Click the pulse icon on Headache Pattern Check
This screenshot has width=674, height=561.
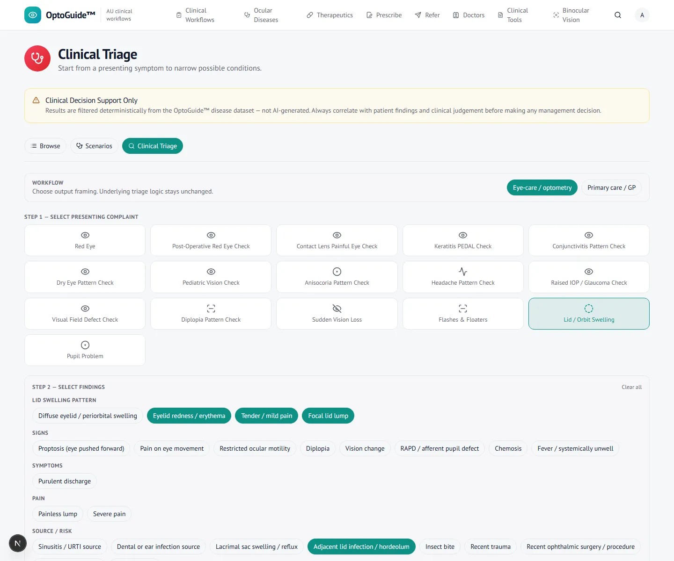(x=463, y=272)
